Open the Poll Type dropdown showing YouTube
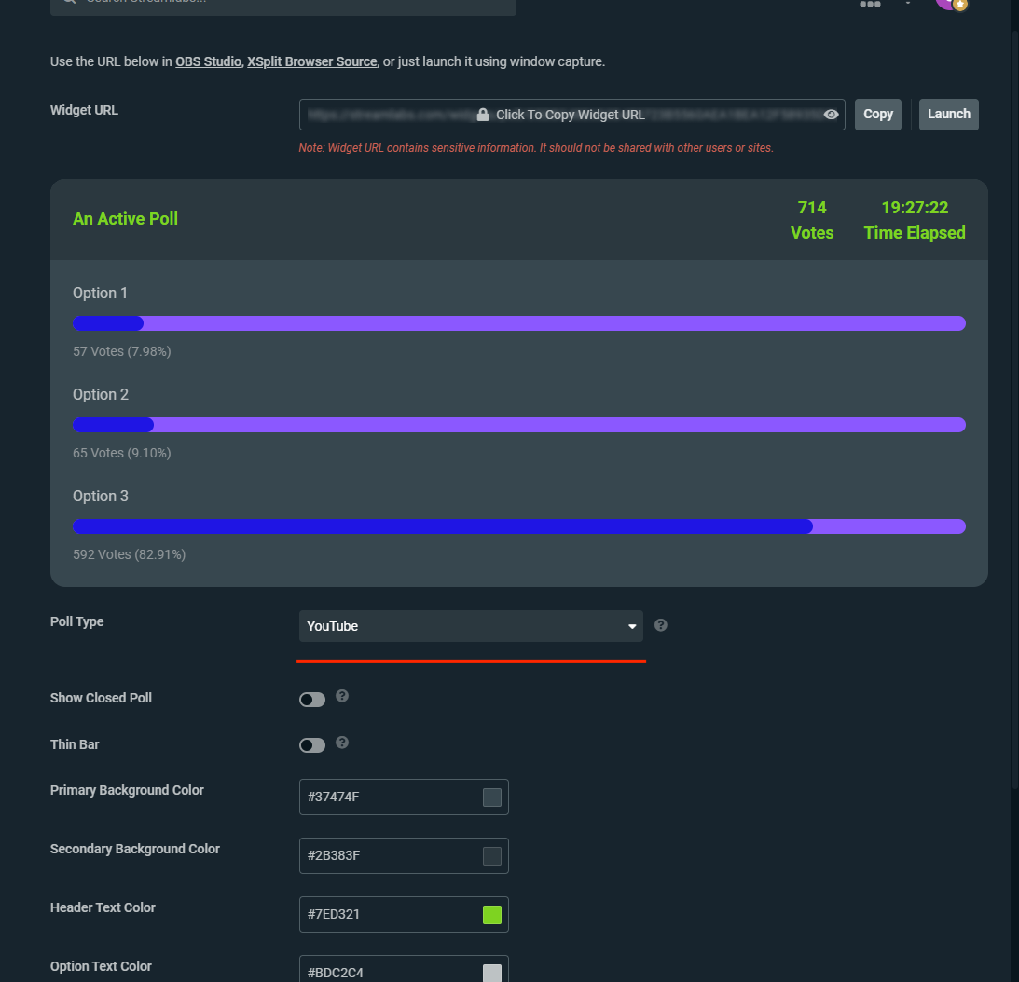Viewport: 1019px width, 982px height. point(471,626)
